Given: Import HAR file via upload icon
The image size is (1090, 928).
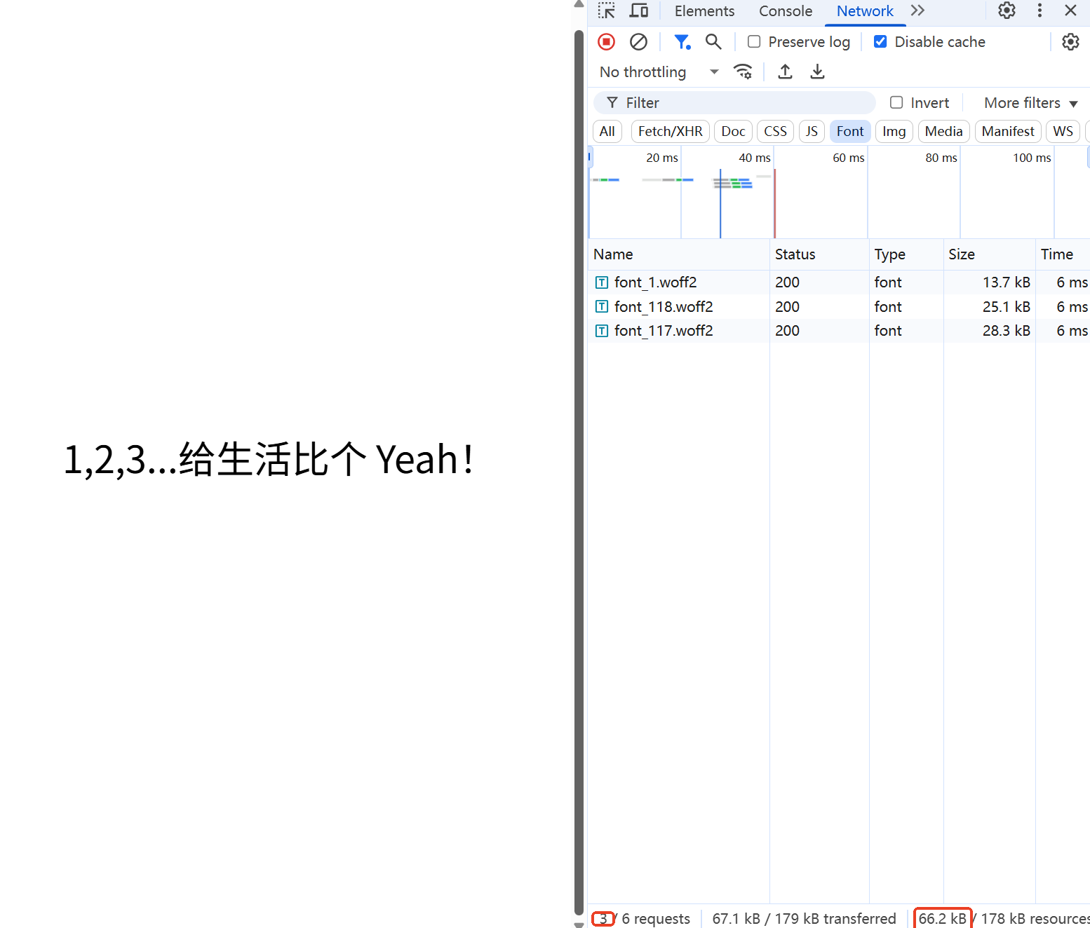Looking at the screenshot, I should (x=785, y=71).
